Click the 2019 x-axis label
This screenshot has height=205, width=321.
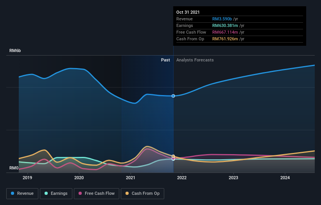coord(27,178)
